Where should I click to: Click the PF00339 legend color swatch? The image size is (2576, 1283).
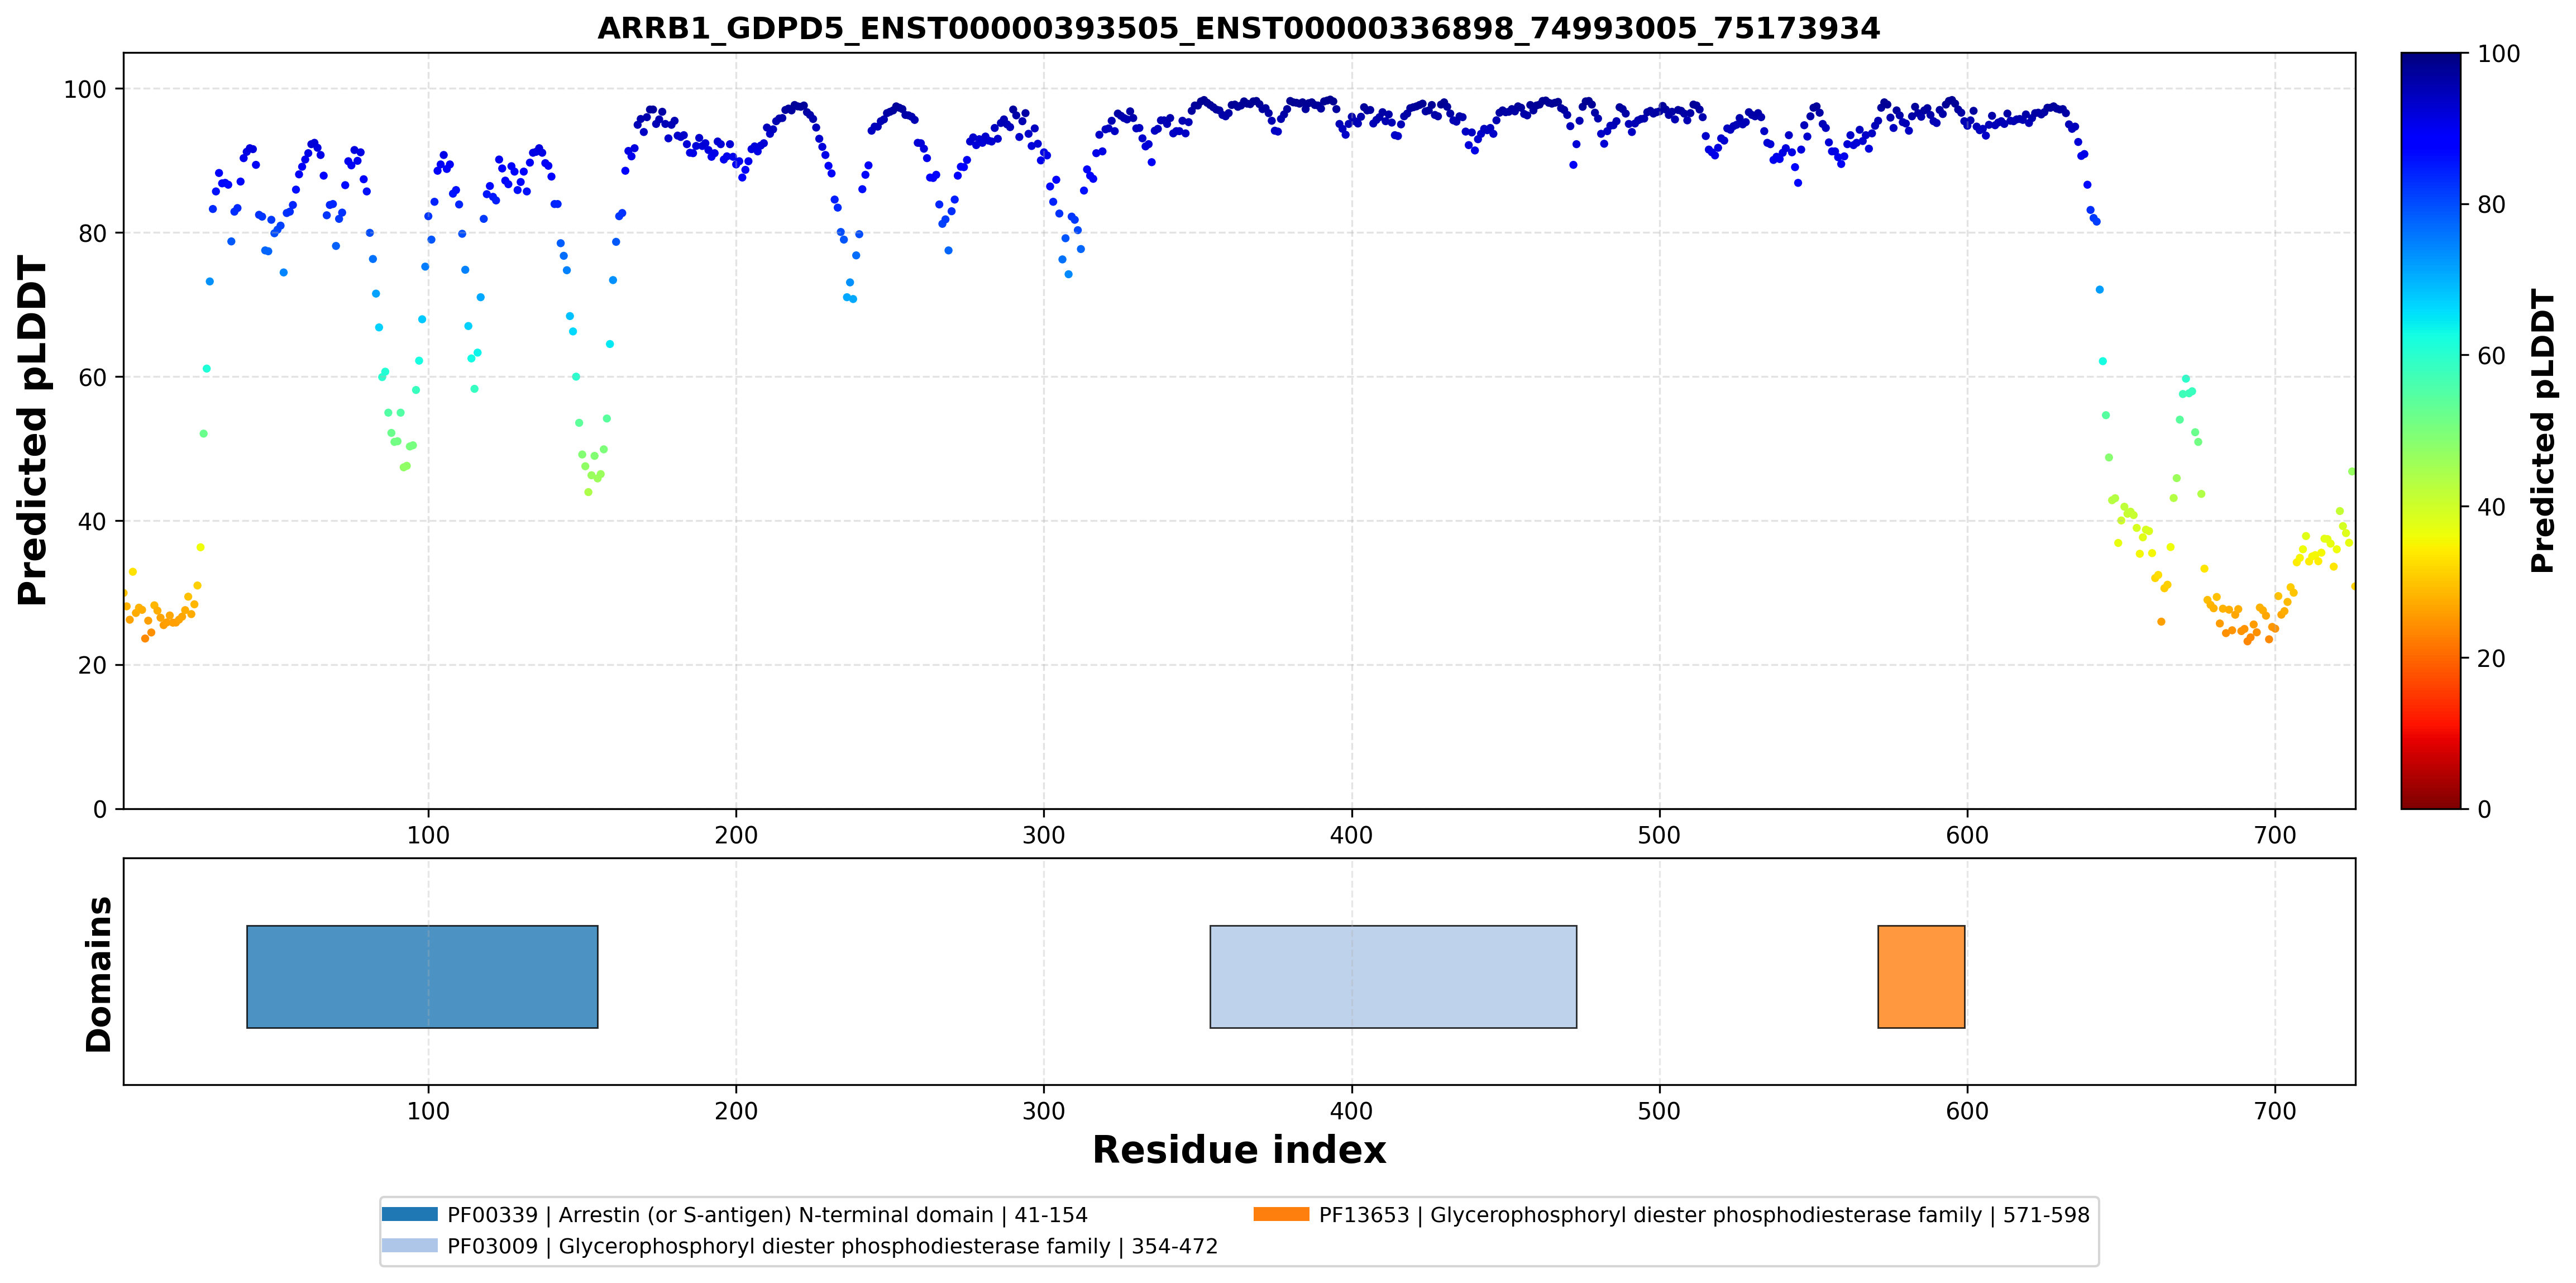coord(410,1214)
